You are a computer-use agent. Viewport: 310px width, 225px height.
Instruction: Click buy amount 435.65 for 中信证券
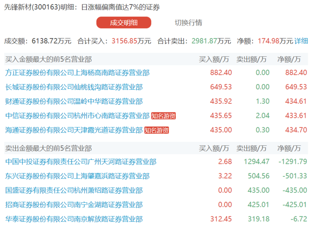point(221,116)
